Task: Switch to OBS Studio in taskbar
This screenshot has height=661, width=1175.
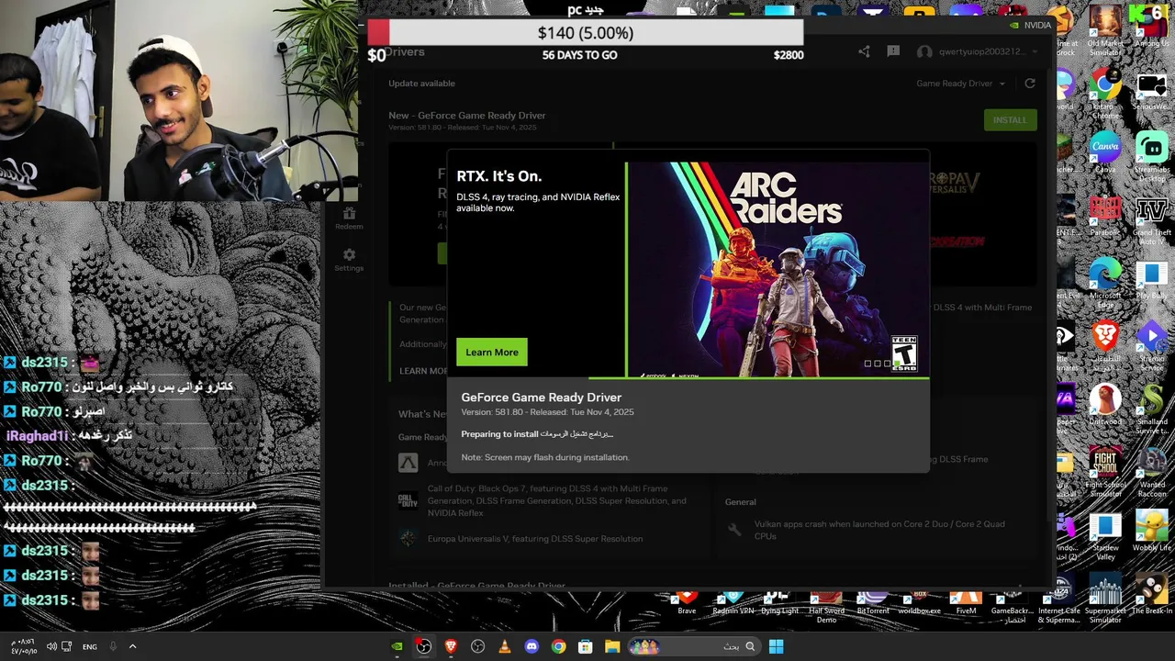Action: [x=423, y=646]
